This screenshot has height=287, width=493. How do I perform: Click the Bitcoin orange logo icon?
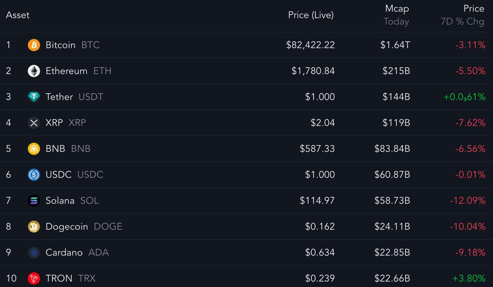(x=34, y=45)
